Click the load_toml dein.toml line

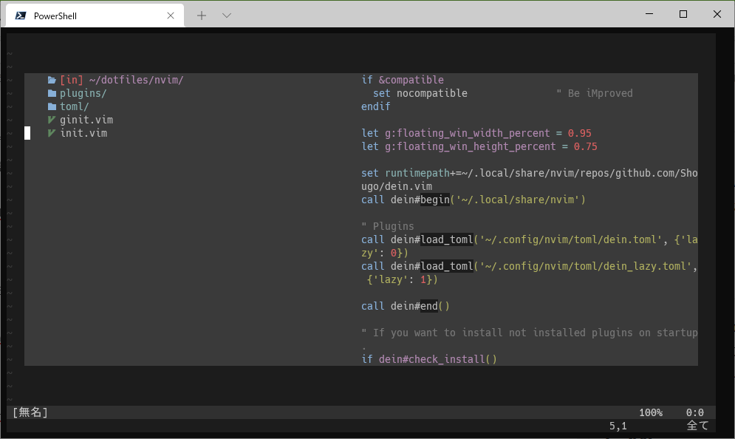(529, 239)
